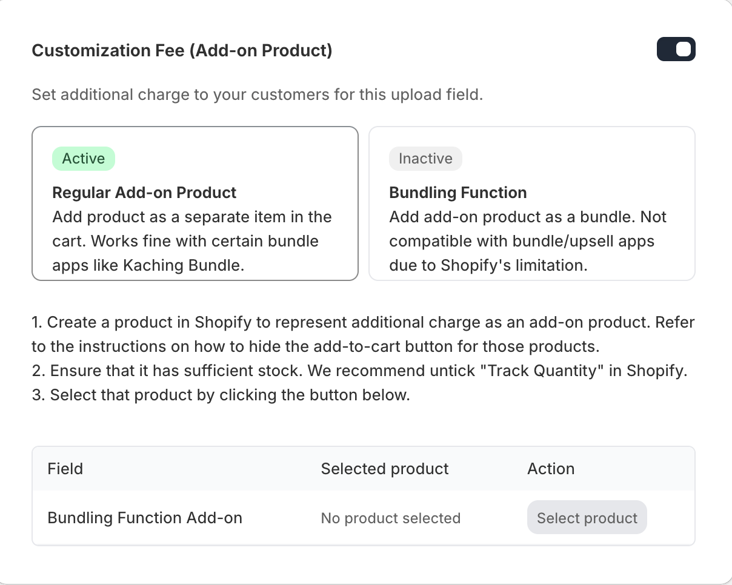Click the gray Inactive badge

425,159
